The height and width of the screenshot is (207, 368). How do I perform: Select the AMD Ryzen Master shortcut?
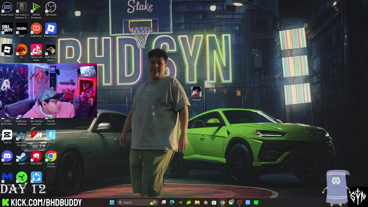tap(51, 53)
